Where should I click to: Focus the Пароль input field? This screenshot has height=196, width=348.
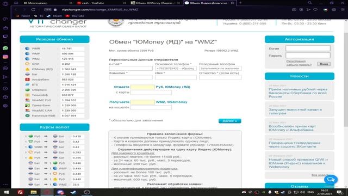point(308,56)
